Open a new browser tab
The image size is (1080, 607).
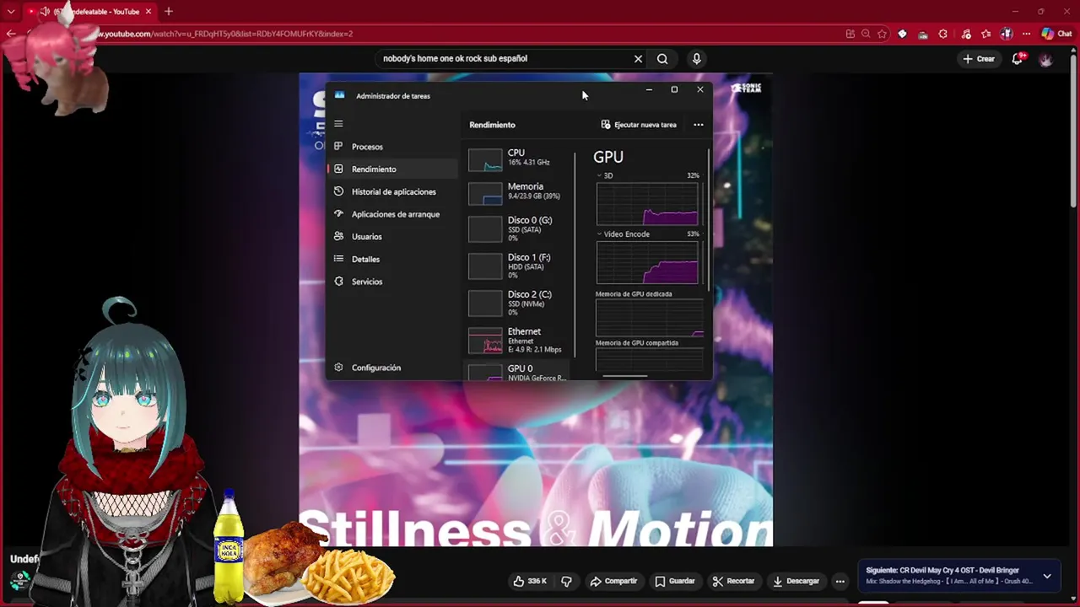169,12
